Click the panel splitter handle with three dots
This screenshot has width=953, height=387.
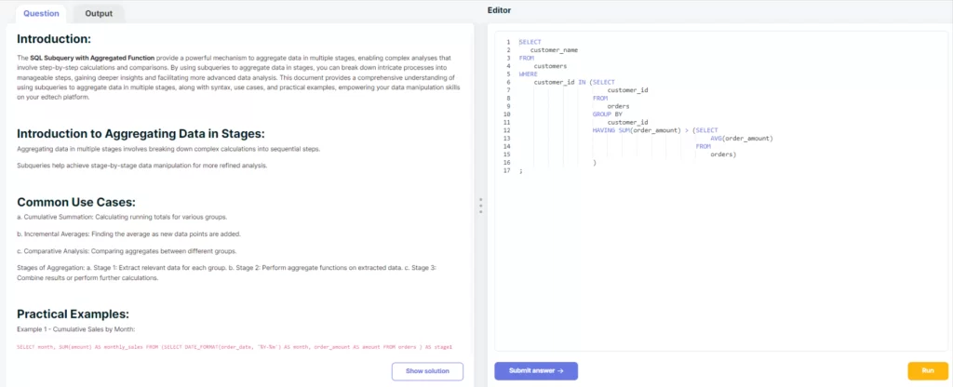pyautogui.click(x=481, y=206)
